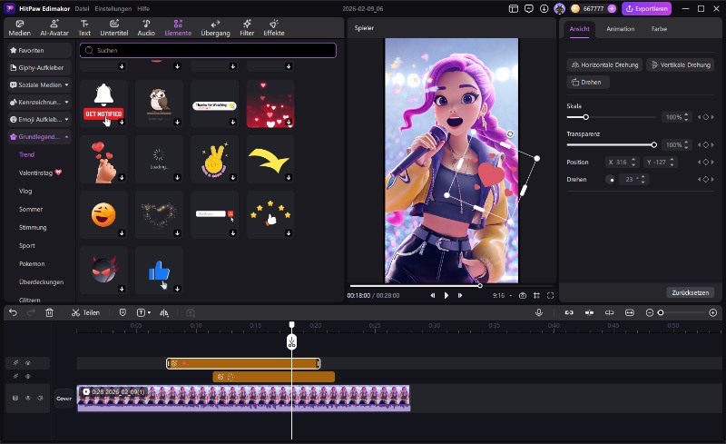Click the Zurücksetzen button
This screenshot has width=726, height=444.
tap(691, 292)
